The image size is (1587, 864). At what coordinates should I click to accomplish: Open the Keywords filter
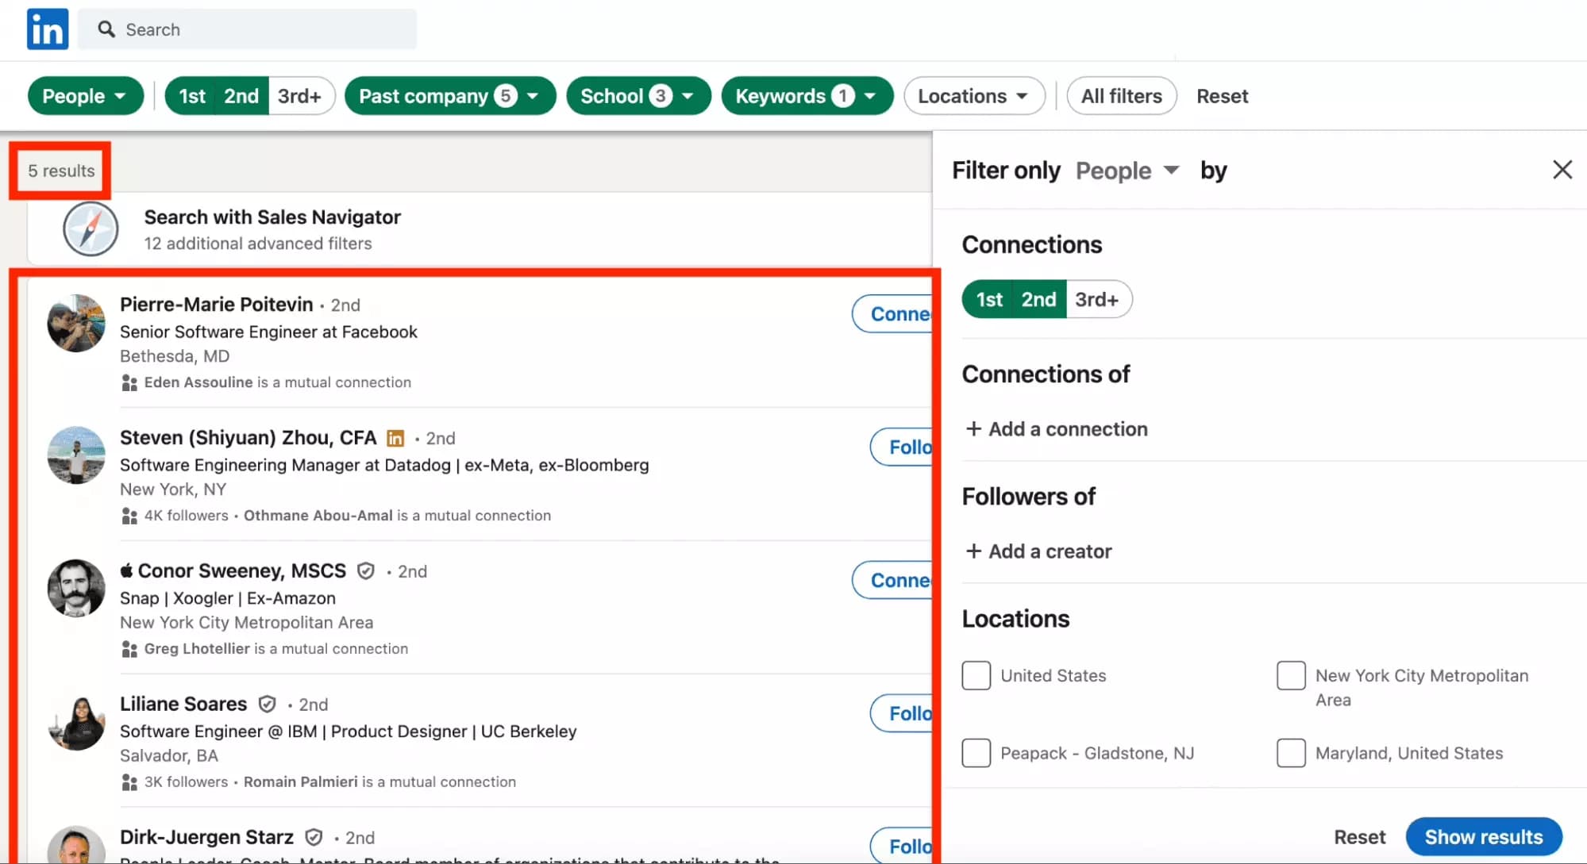coord(806,95)
